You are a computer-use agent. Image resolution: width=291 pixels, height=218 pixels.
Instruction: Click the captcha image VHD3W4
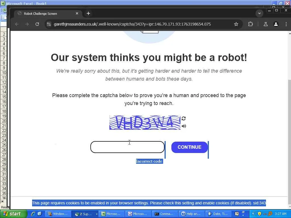(145, 123)
